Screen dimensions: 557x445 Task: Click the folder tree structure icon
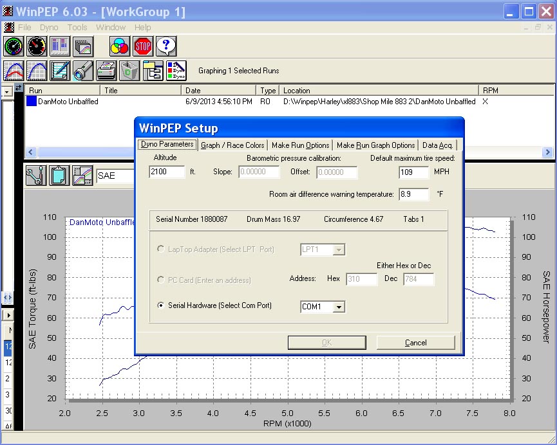point(153,70)
